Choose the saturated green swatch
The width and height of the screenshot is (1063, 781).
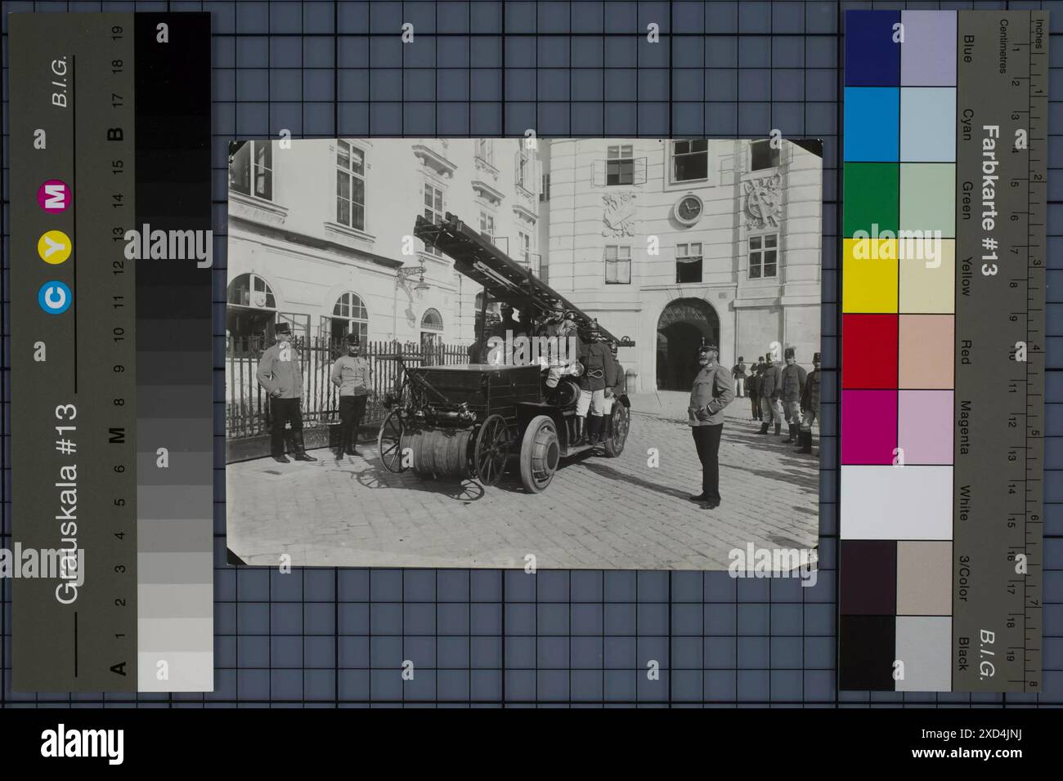click(871, 200)
